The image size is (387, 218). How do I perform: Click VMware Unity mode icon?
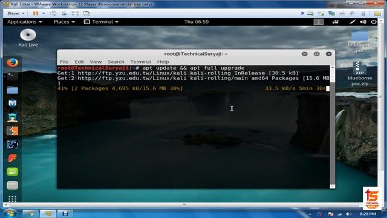pos(86,13)
